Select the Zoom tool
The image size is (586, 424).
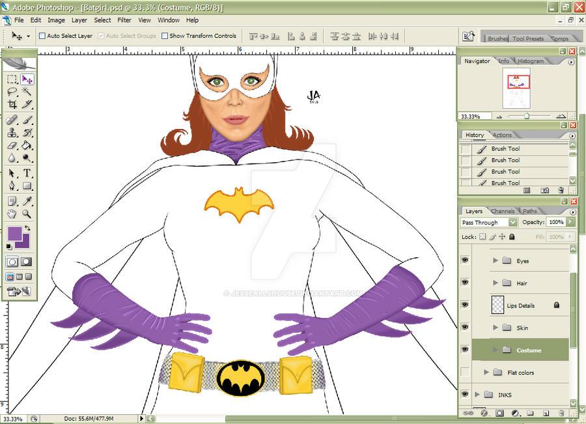point(27,214)
